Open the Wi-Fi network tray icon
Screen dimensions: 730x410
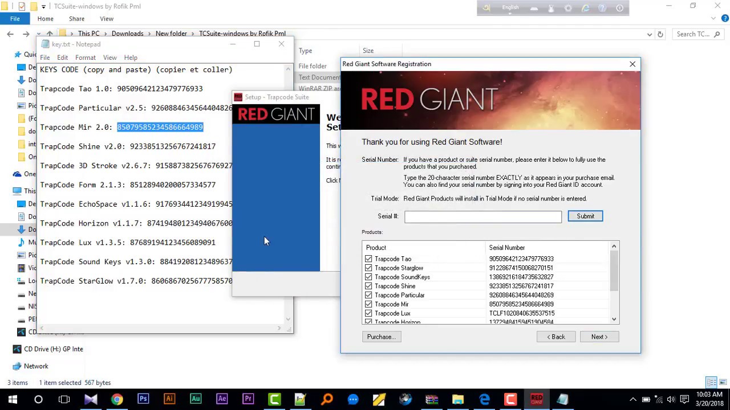(659, 399)
